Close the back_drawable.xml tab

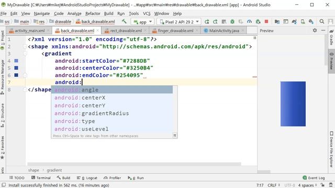(98, 31)
